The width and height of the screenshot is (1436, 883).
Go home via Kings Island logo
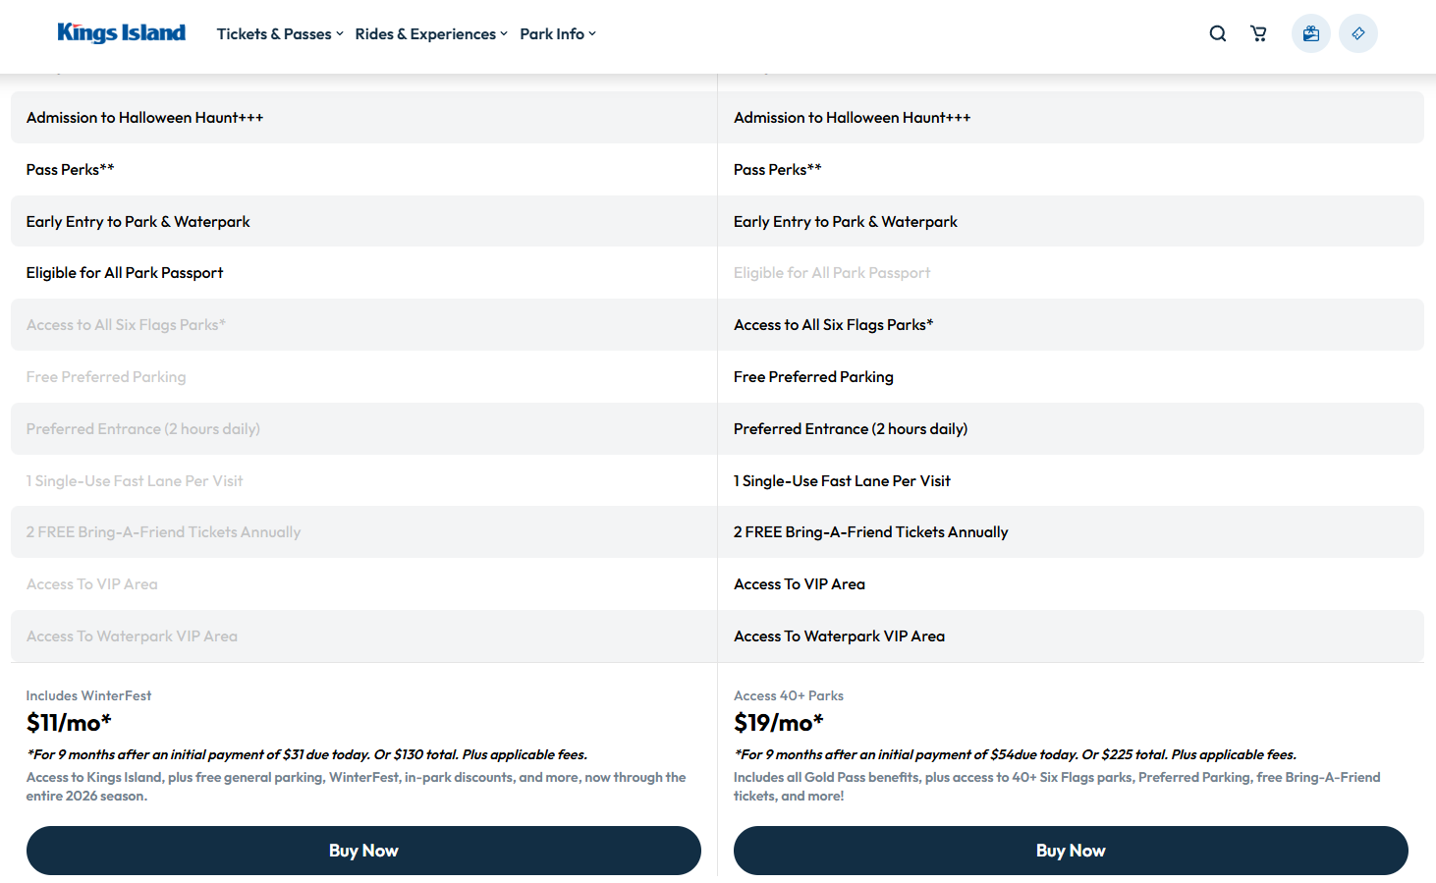tap(121, 33)
